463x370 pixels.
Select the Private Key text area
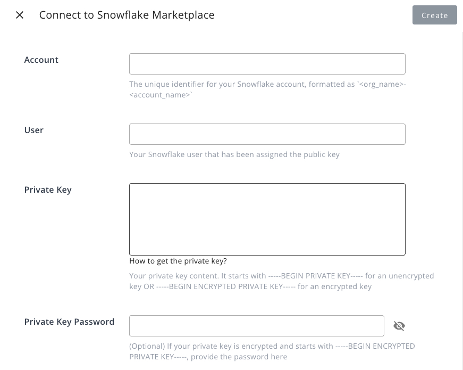click(267, 219)
